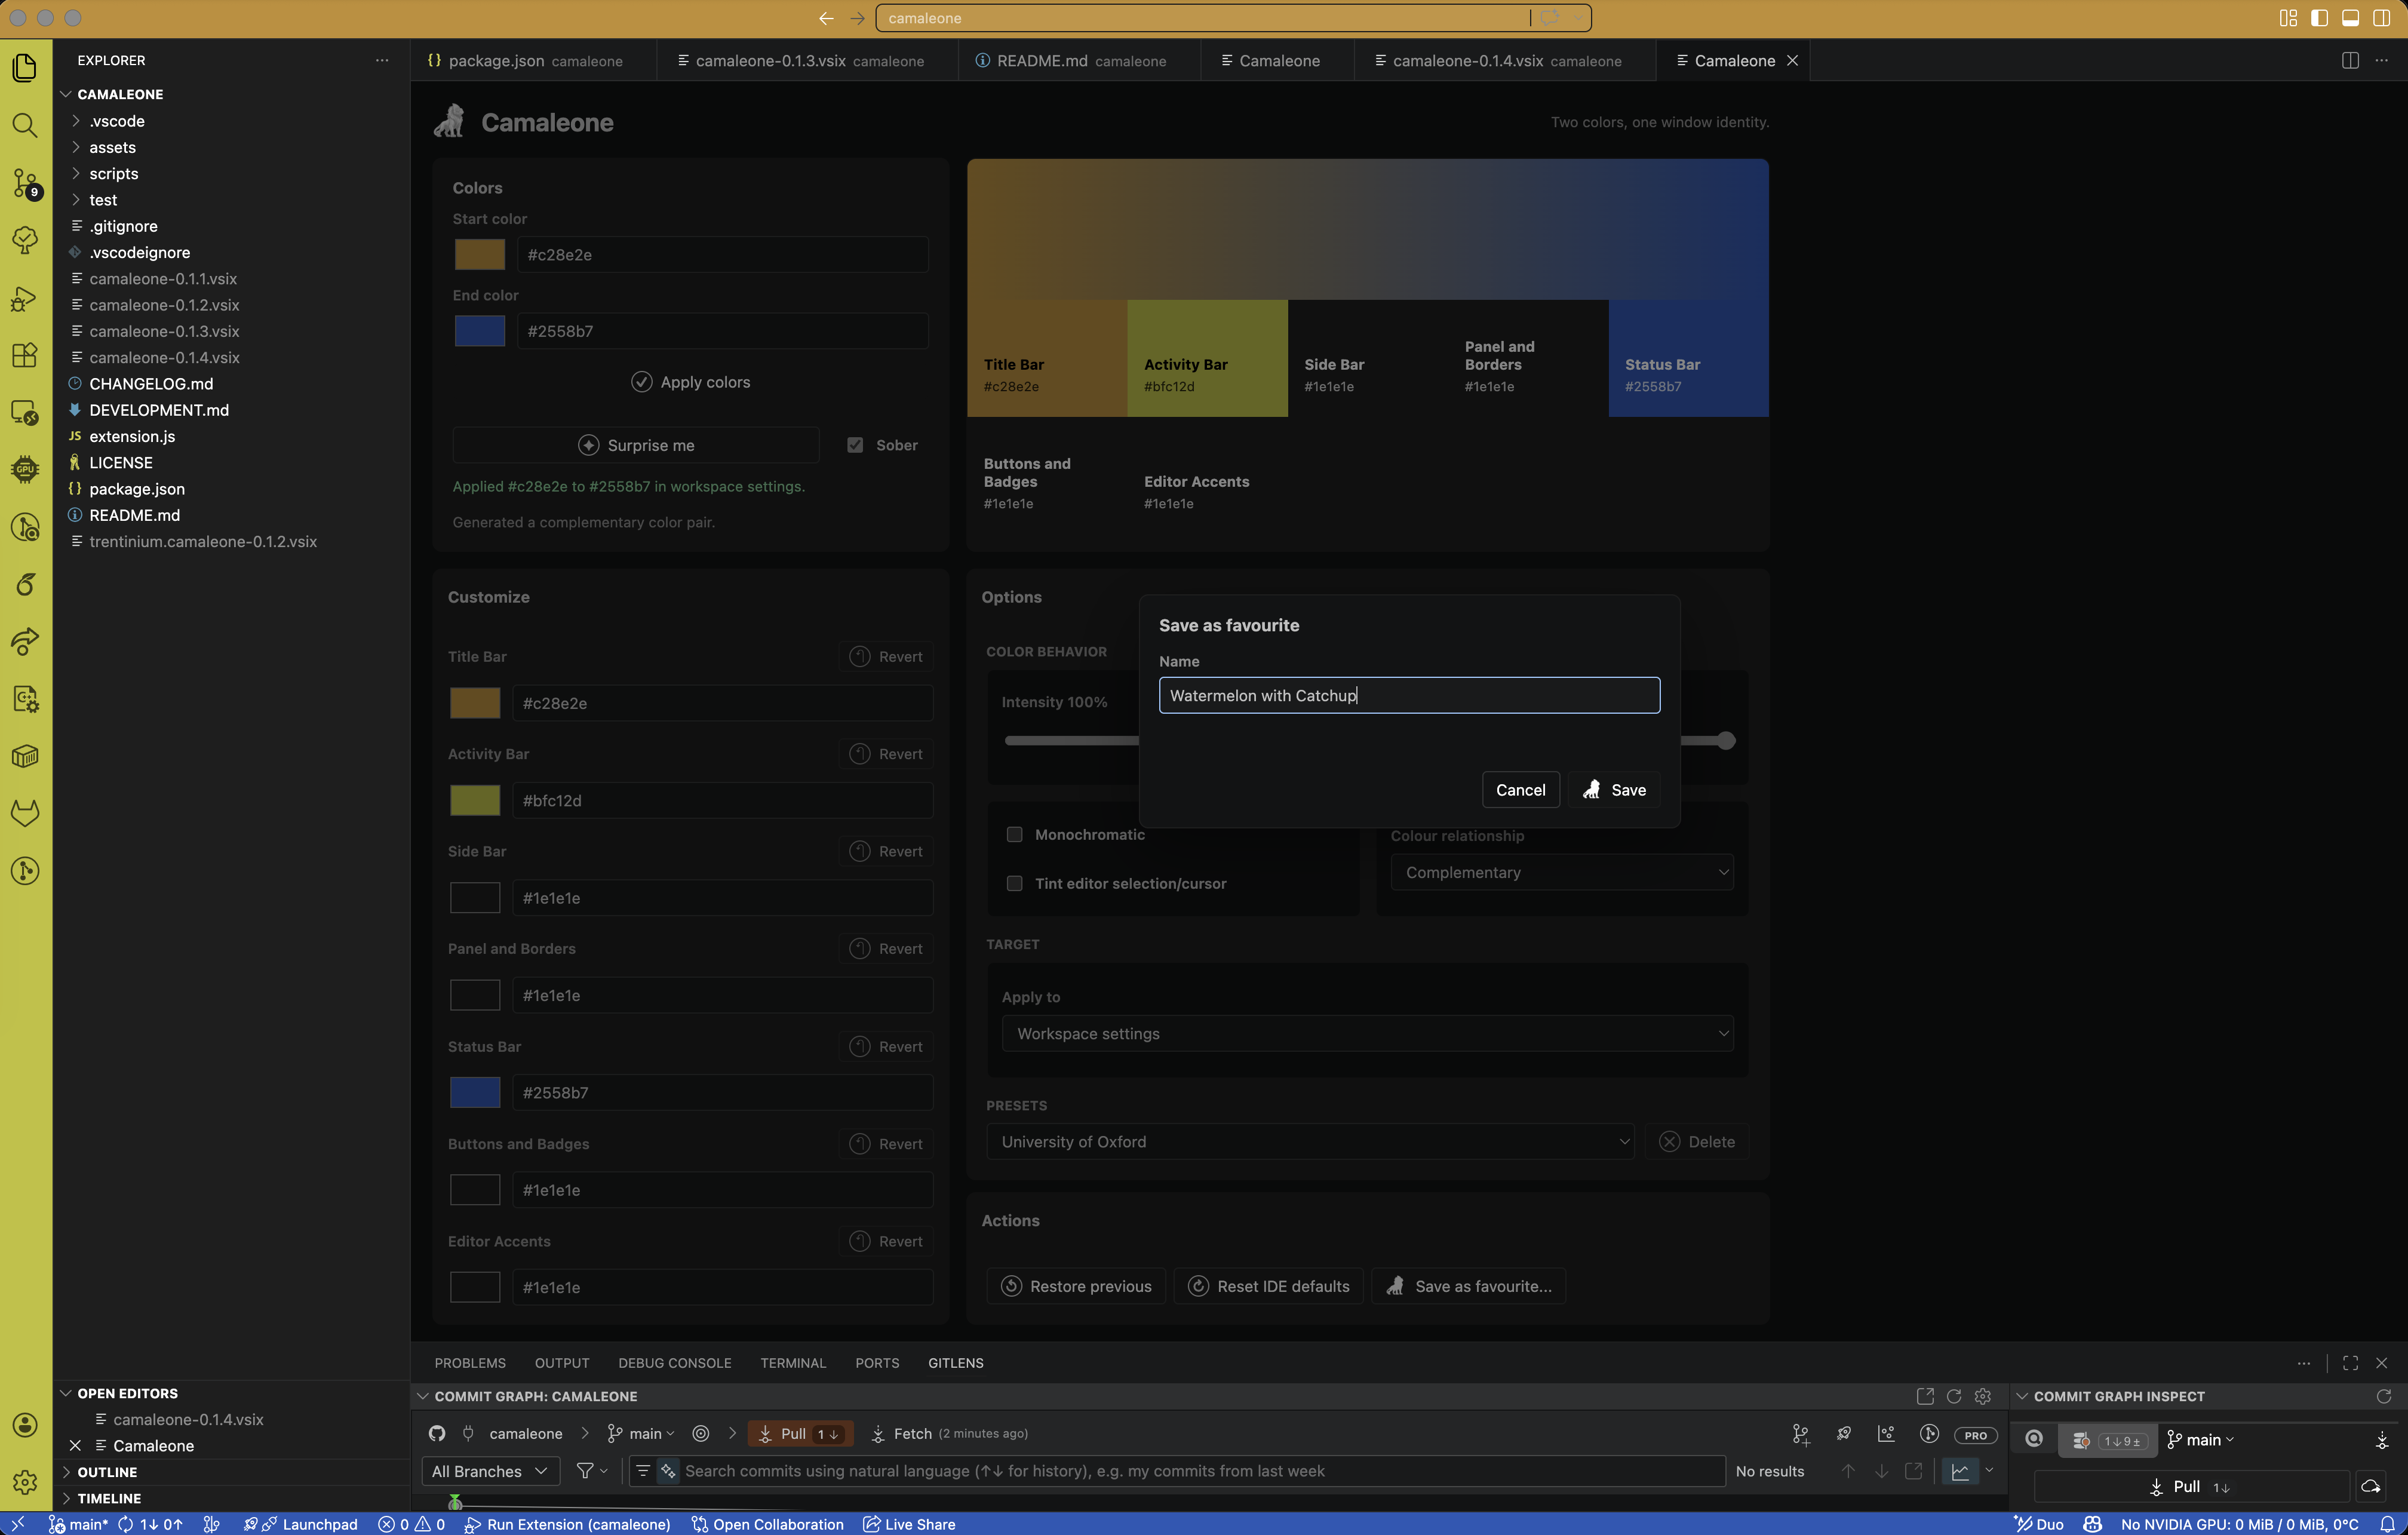Click the End color swatch
This screenshot has height=1535, width=2408.
480,331
